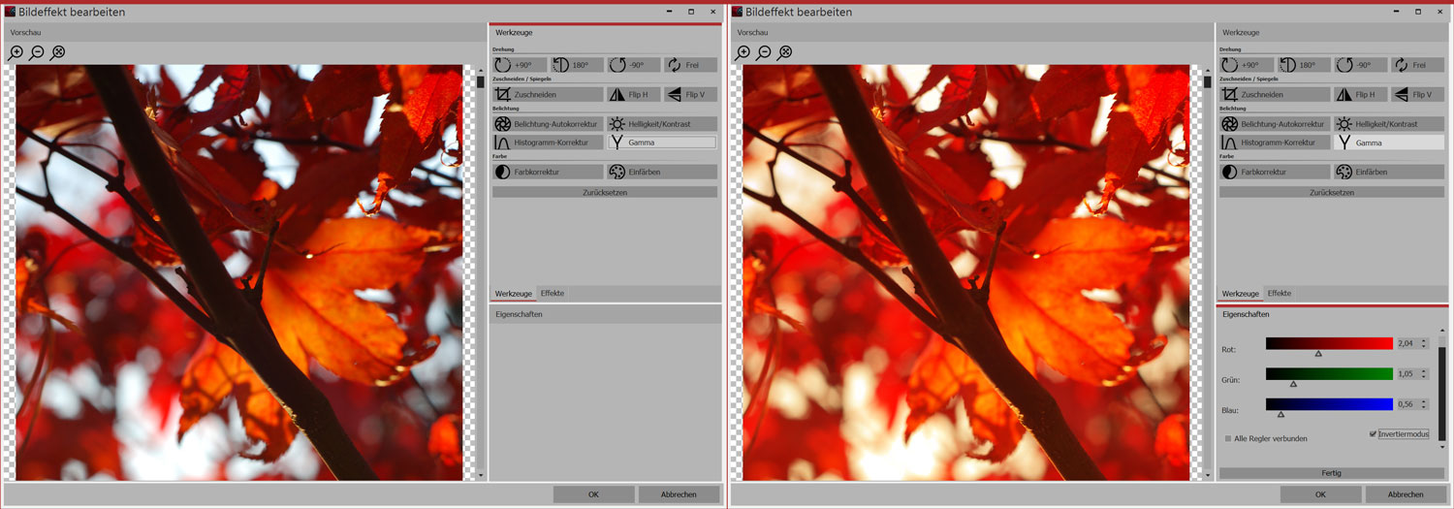This screenshot has width=1454, height=509.
Task: Switch to Effekte tab in left window
Action: (553, 293)
